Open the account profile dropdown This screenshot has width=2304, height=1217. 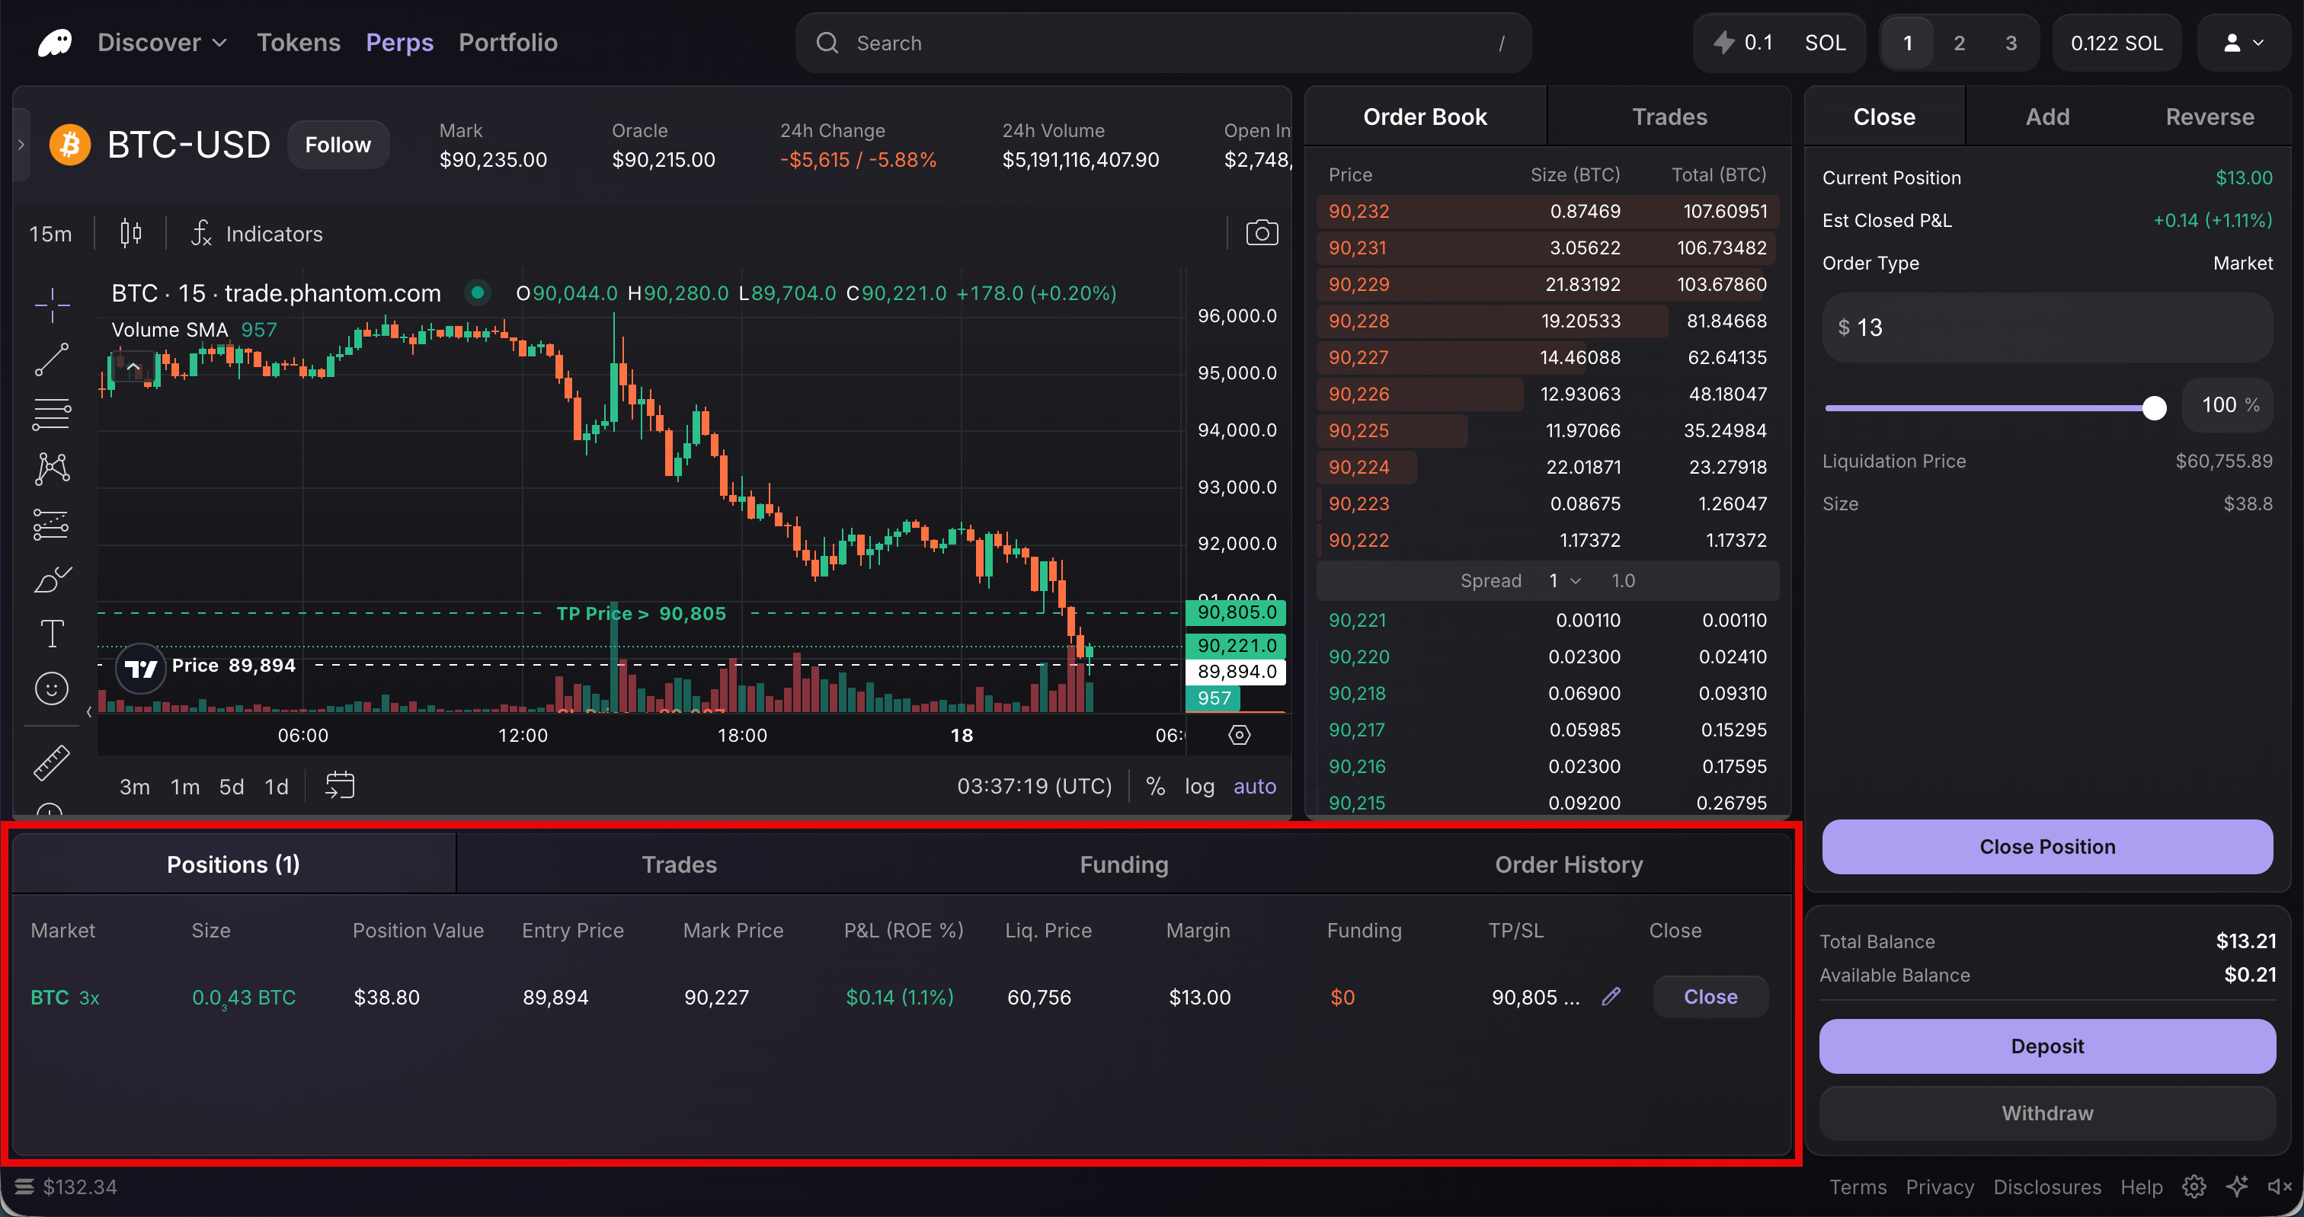click(x=2243, y=42)
